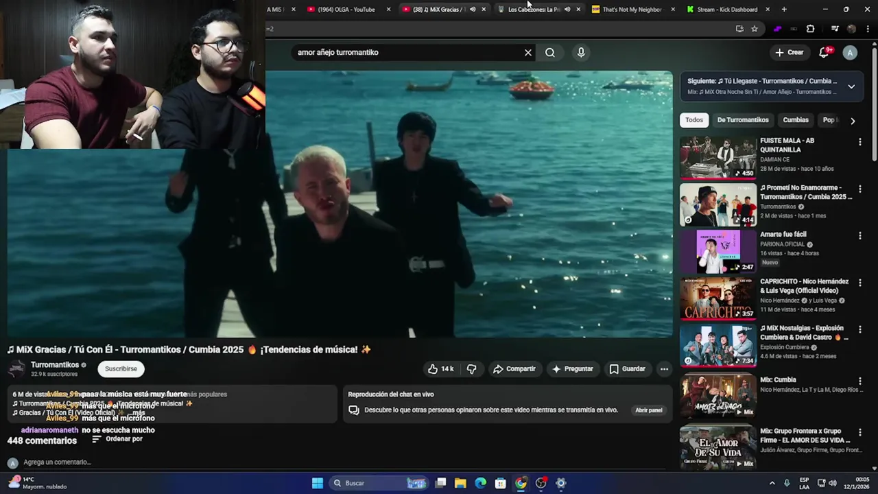Open the Windows Start menu
Image resolution: width=878 pixels, height=494 pixels.
[x=318, y=483]
